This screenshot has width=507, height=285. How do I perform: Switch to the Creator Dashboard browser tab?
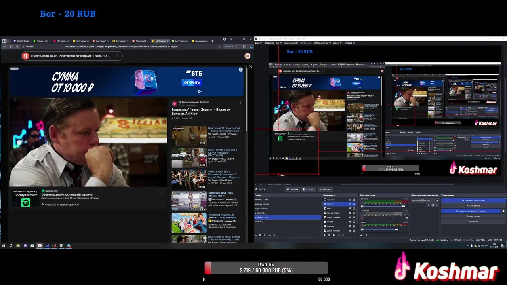click(23, 41)
